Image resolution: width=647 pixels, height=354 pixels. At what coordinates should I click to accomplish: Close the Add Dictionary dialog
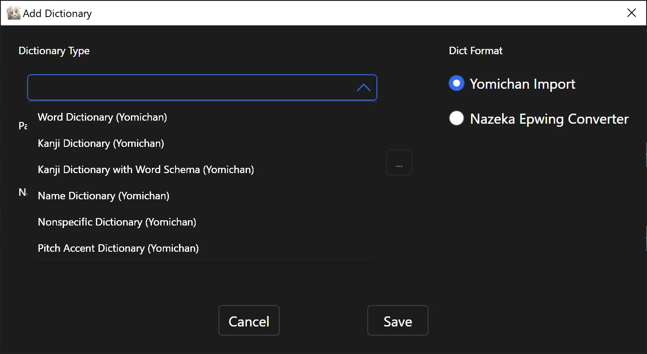(x=631, y=13)
